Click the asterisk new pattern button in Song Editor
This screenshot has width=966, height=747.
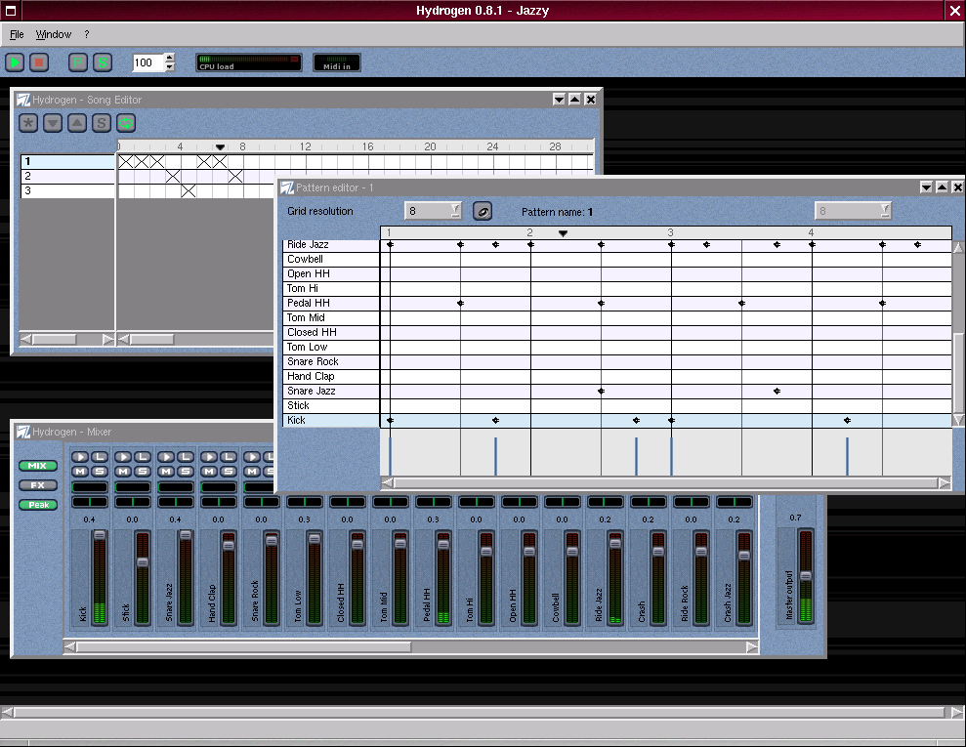point(27,123)
